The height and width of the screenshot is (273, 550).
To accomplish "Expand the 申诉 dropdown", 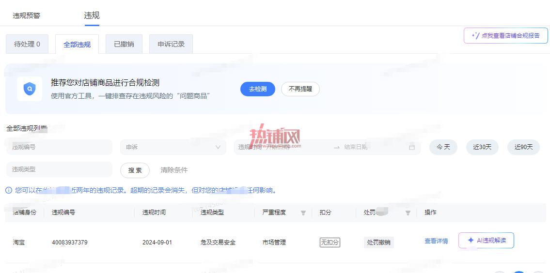I will coord(173,147).
